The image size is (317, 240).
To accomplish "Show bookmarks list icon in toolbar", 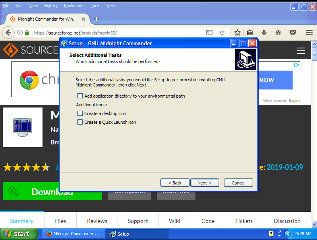I will click(x=250, y=33).
